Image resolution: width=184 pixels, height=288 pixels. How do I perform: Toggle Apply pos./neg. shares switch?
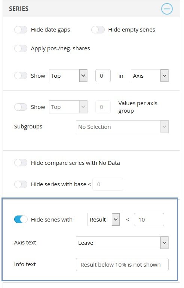(x=21, y=49)
